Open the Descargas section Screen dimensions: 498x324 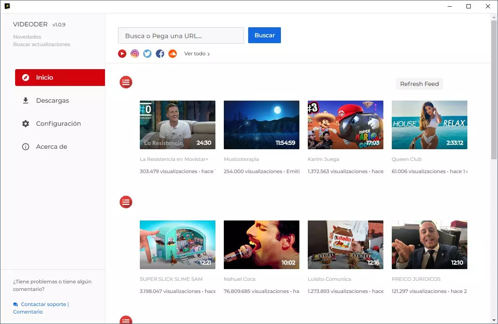point(52,101)
